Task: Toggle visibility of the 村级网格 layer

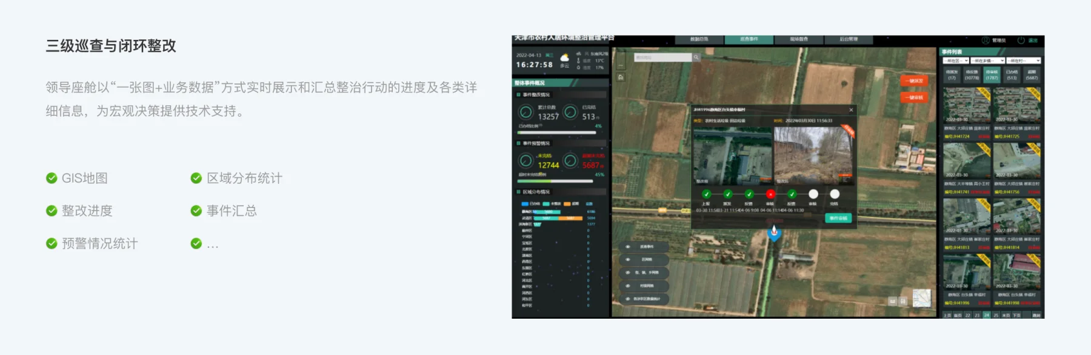Action: [628, 285]
